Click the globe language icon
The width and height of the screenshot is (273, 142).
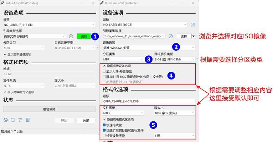[6, 120]
